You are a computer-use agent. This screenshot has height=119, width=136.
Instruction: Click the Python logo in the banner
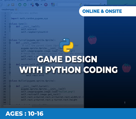(x=66, y=45)
